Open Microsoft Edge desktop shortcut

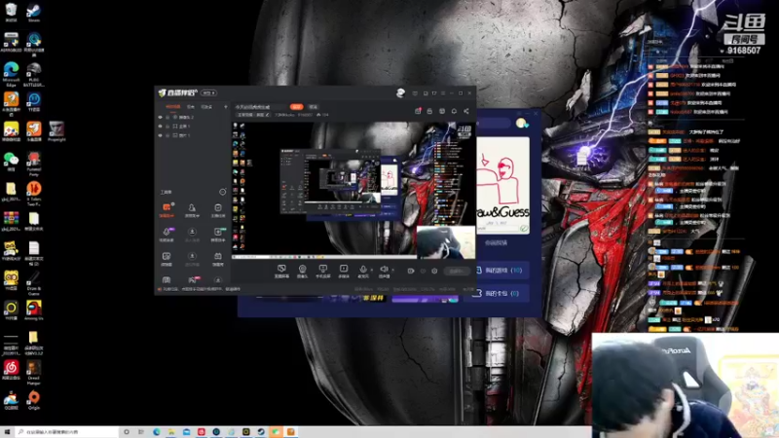tap(11, 75)
